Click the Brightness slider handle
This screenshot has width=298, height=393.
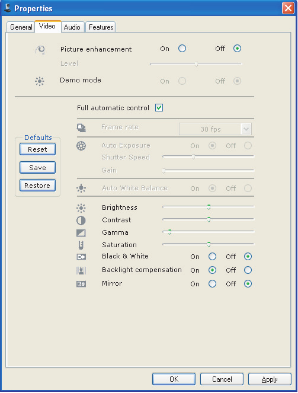209,207
